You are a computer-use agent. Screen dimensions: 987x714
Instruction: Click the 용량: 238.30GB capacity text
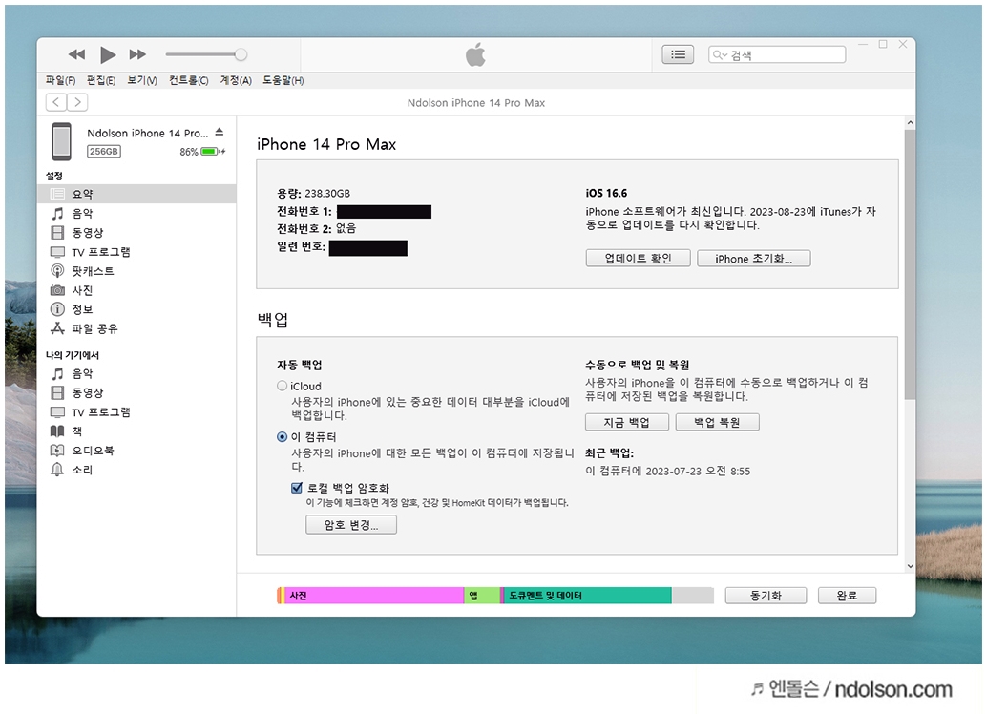[313, 194]
